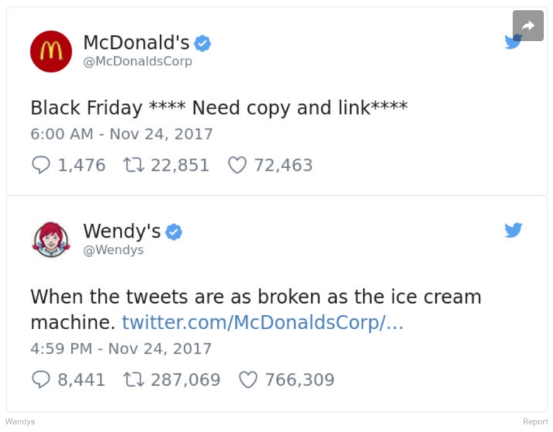The width and height of the screenshot is (553, 432).
Task: Click the Wendy's profile avatar
Action: pos(51,239)
